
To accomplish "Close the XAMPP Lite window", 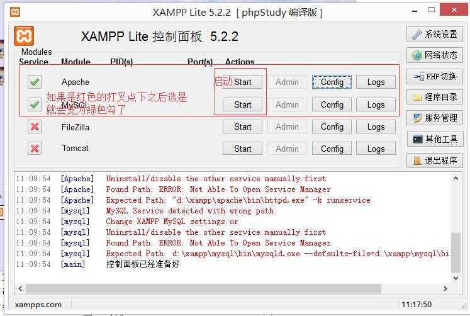I will pos(454,10).
